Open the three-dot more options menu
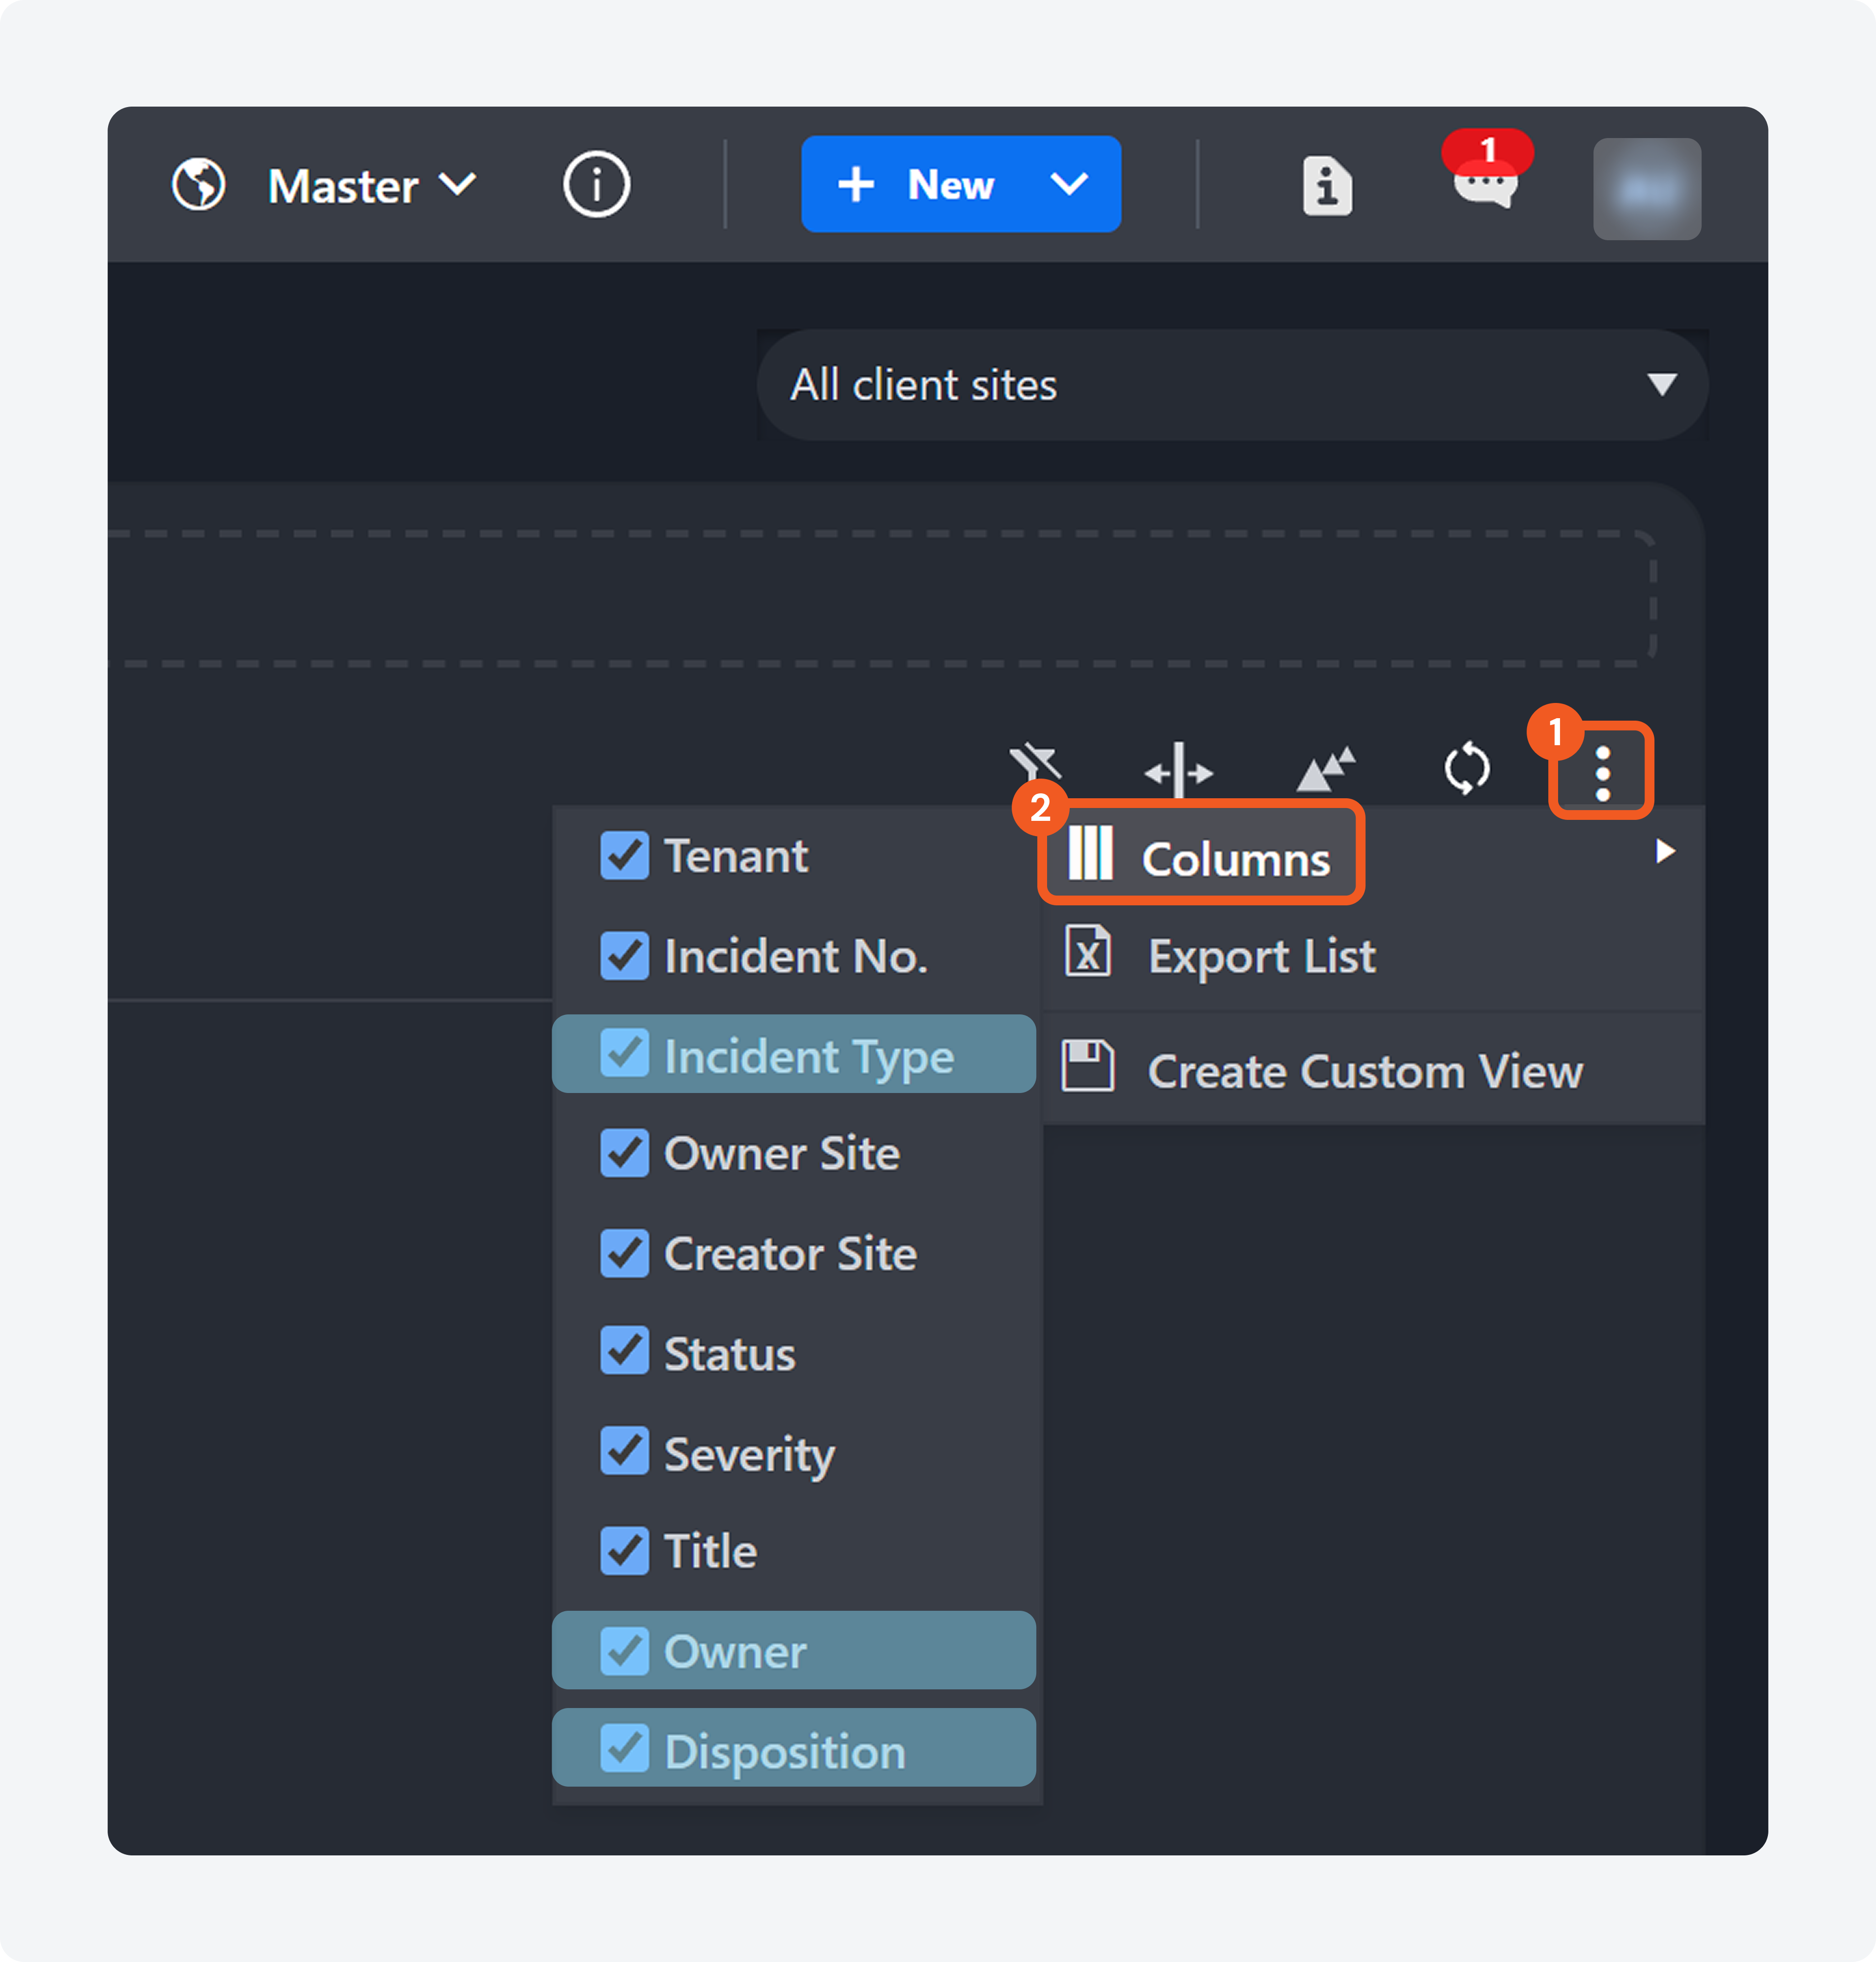Image resolution: width=1876 pixels, height=1962 pixels. [1602, 773]
